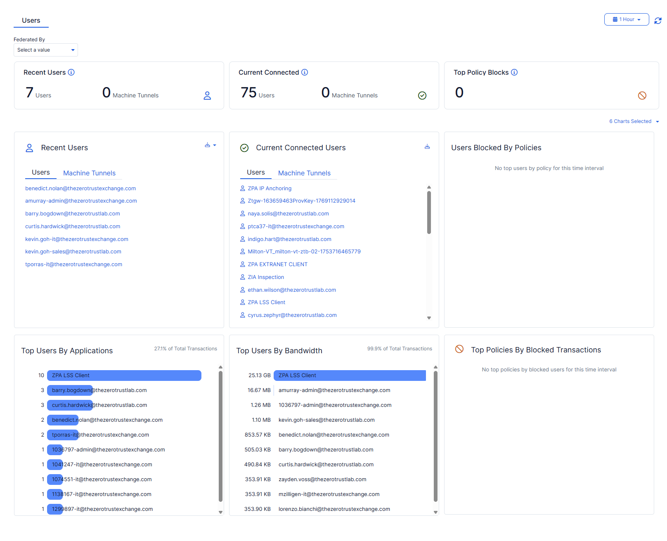Open the 1 Hour time range dropdown

tap(627, 19)
